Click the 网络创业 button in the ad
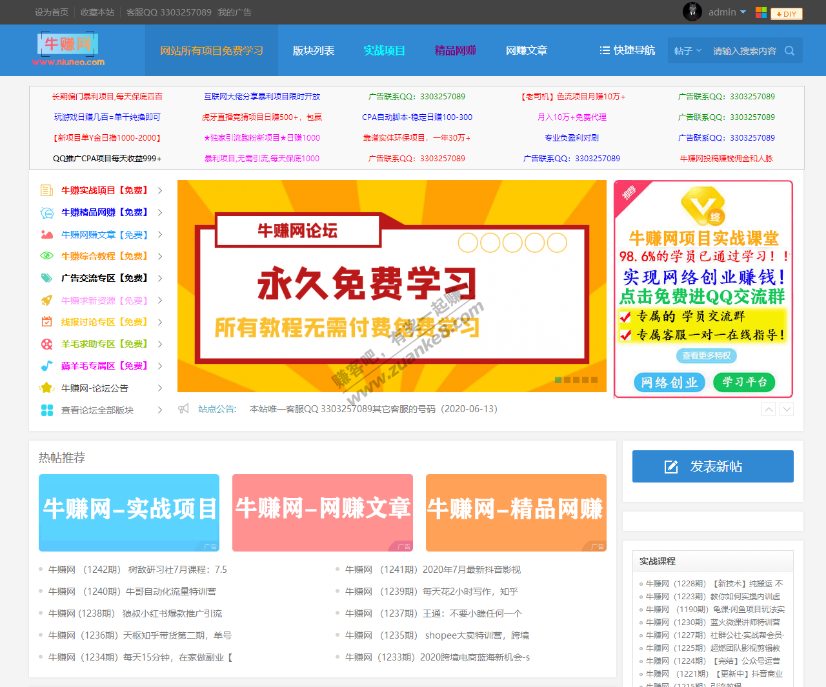Image resolution: width=826 pixels, height=687 pixels. (669, 382)
